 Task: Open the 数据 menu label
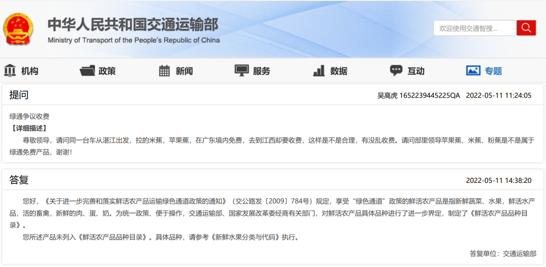tap(339, 71)
